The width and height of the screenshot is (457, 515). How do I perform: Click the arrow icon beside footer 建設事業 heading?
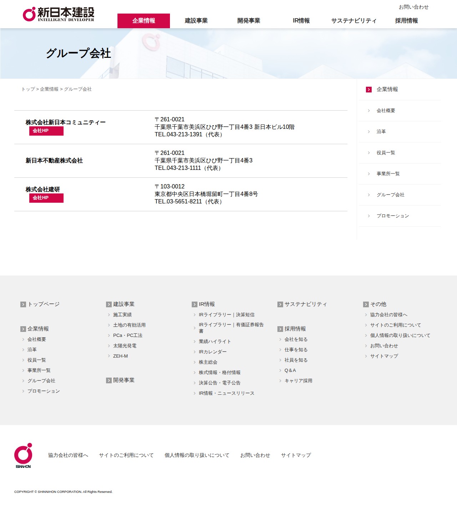(x=109, y=304)
